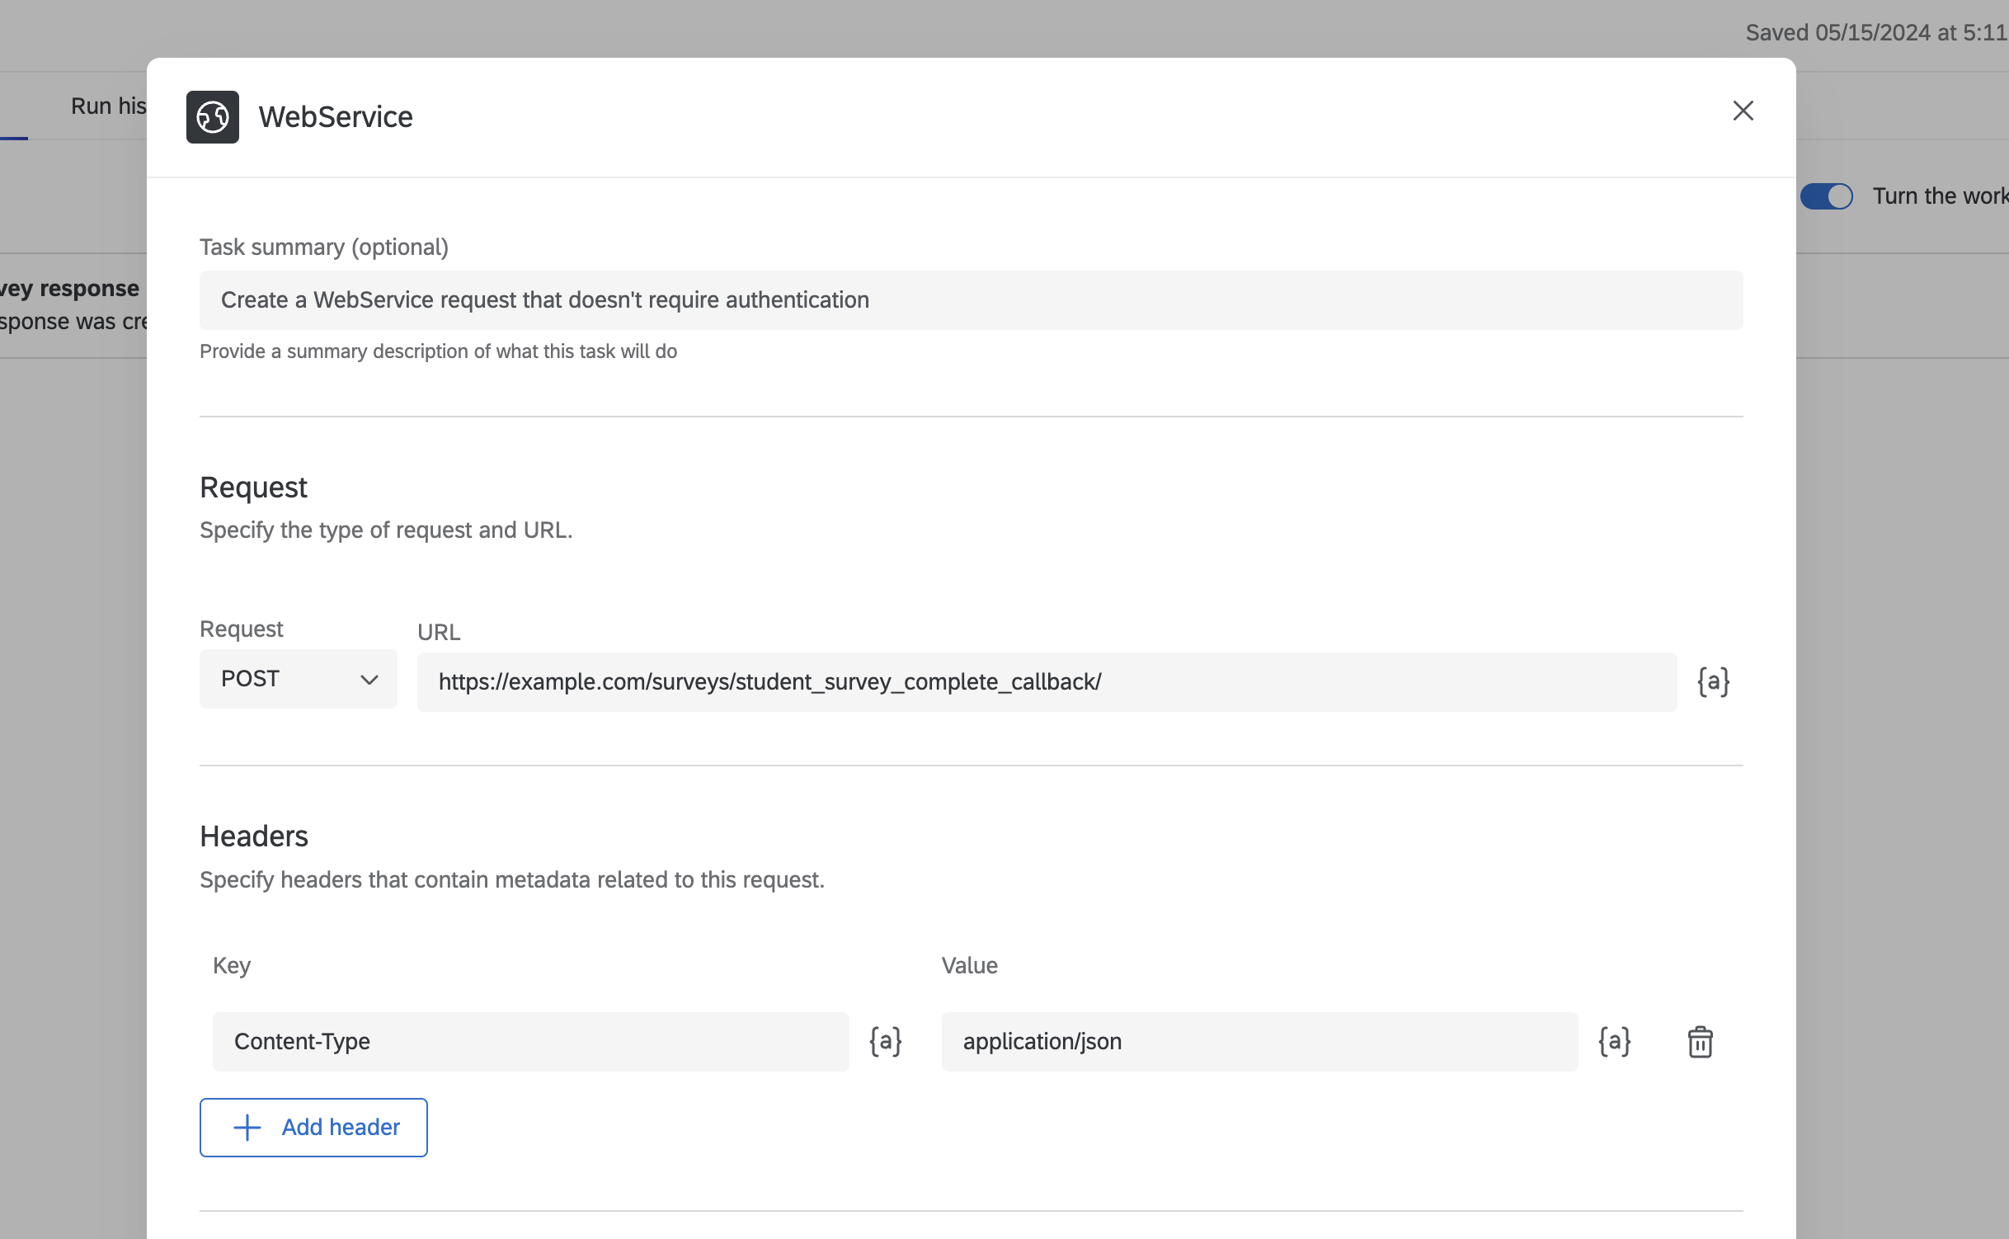Click the Headers section heading
This screenshot has height=1239, width=2009.
(x=254, y=836)
